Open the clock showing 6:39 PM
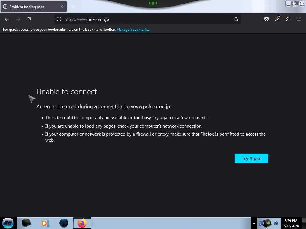306x229 pixels. click(x=291, y=223)
